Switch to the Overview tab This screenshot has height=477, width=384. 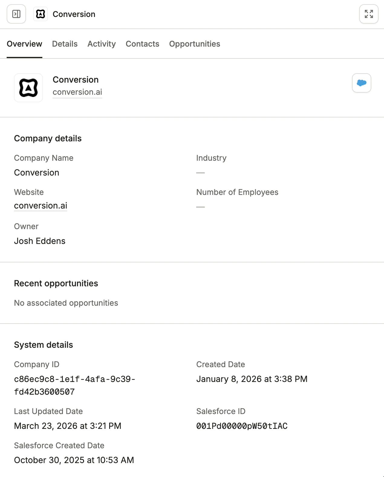(x=24, y=44)
